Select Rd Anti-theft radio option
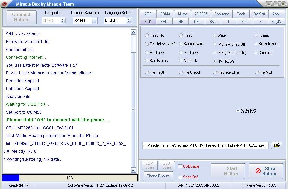 pos(255,44)
